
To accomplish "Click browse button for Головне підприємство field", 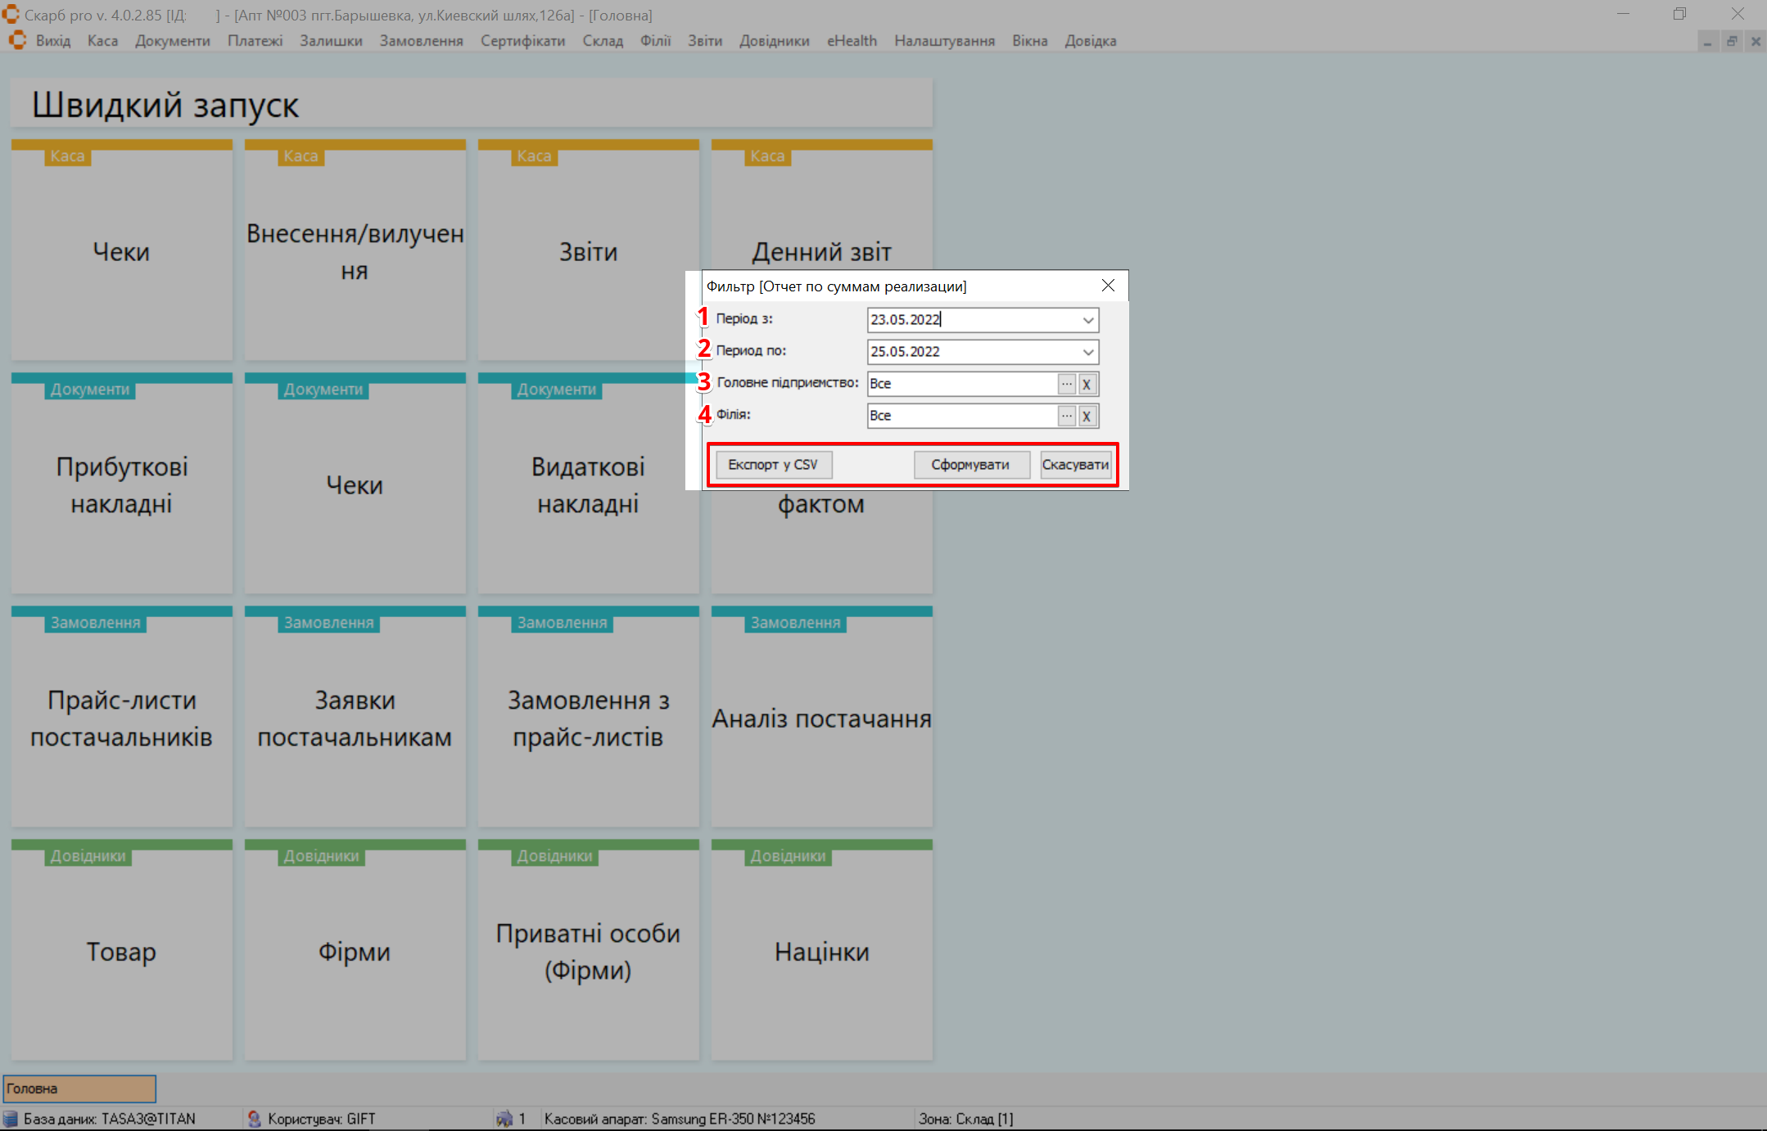I will [1066, 384].
